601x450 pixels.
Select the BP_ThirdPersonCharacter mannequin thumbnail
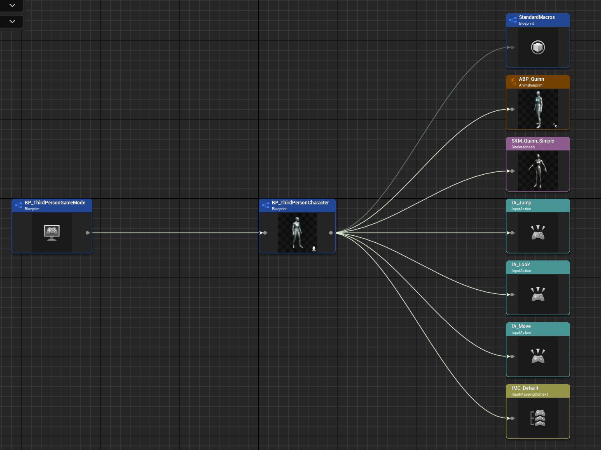[x=297, y=232]
